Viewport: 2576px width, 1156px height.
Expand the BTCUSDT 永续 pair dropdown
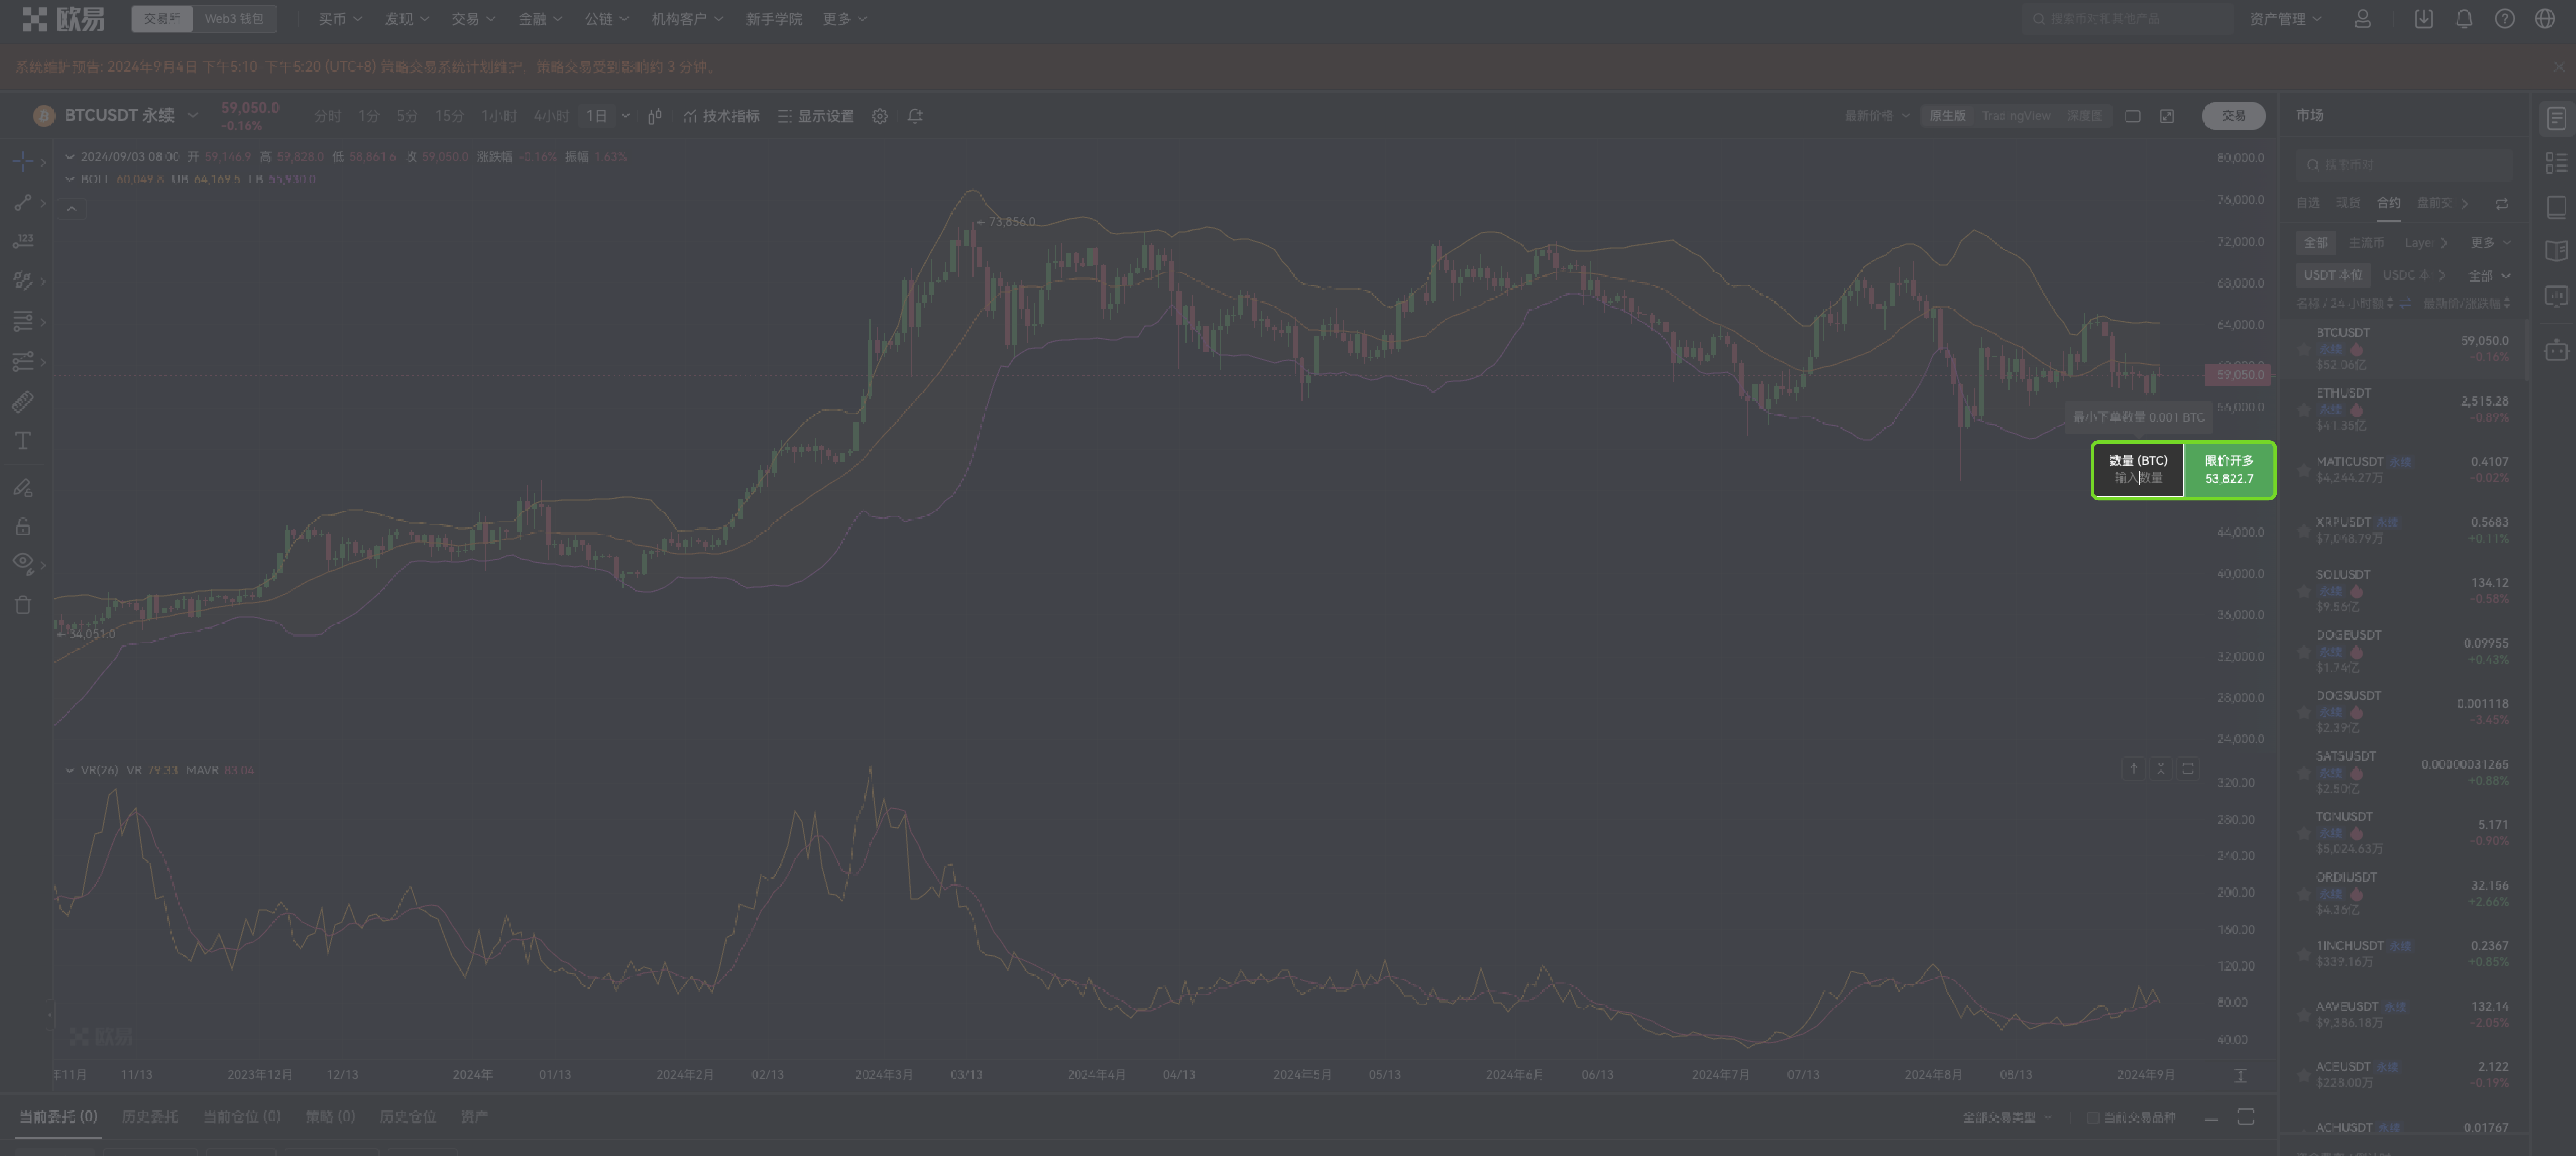click(192, 115)
